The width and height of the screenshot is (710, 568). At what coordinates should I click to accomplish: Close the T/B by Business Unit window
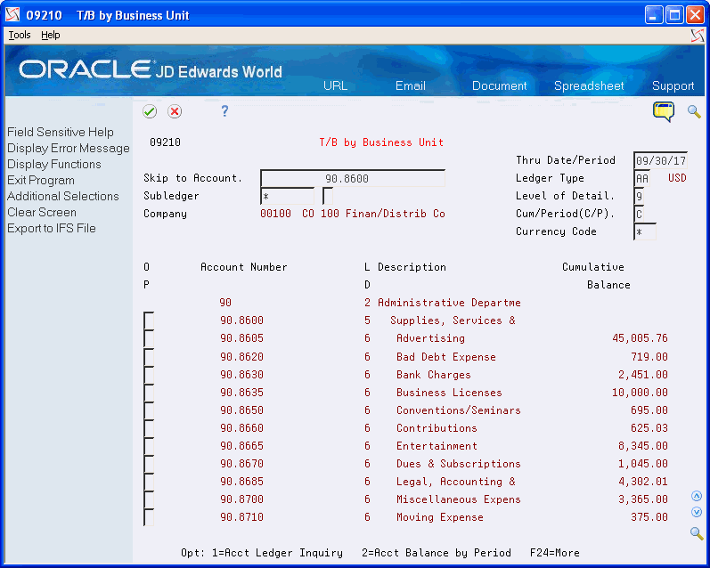point(695,15)
